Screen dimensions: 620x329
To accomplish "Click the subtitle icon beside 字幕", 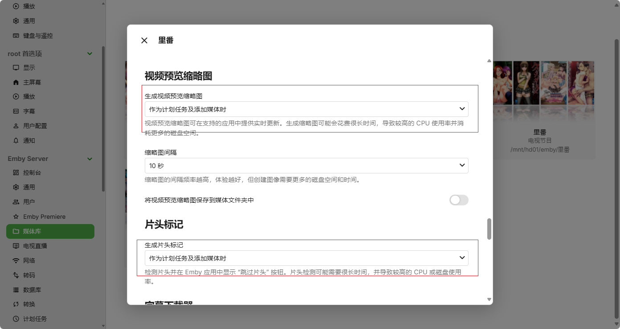I will (16, 111).
